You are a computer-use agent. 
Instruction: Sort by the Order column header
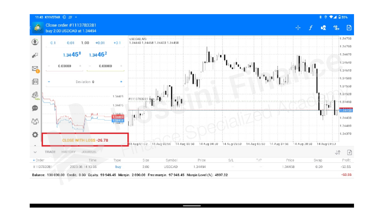click(x=39, y=160)
